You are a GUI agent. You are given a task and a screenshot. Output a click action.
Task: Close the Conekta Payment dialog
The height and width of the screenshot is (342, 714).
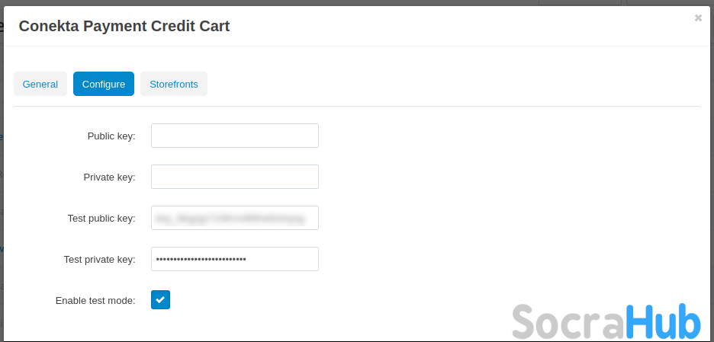pyautogui.click(x=698, y=18)
